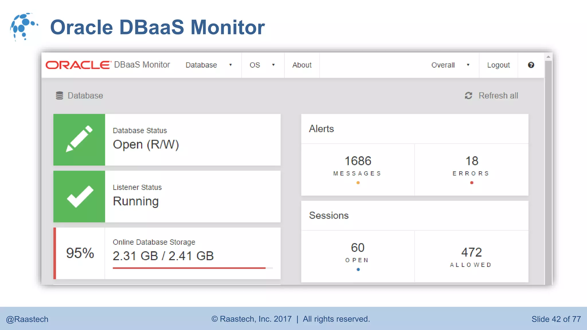Image resolution: width=587 pixels, height=330 pixels.
Task: Click the scrollbar up arrow
Action: (548, 57)
